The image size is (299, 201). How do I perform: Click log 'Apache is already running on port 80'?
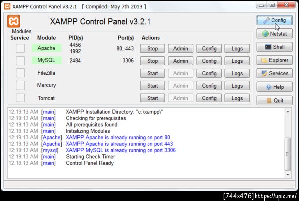click(118, 137)
